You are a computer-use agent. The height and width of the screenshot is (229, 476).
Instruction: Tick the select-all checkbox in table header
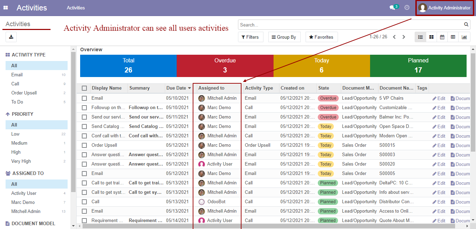pyautogui.click(x=84, y=88)
